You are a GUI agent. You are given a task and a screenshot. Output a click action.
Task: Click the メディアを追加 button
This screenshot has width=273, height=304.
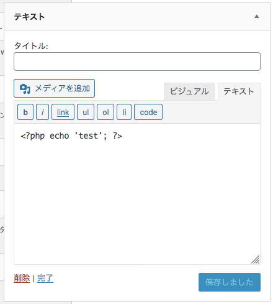(x=54, y=88)
